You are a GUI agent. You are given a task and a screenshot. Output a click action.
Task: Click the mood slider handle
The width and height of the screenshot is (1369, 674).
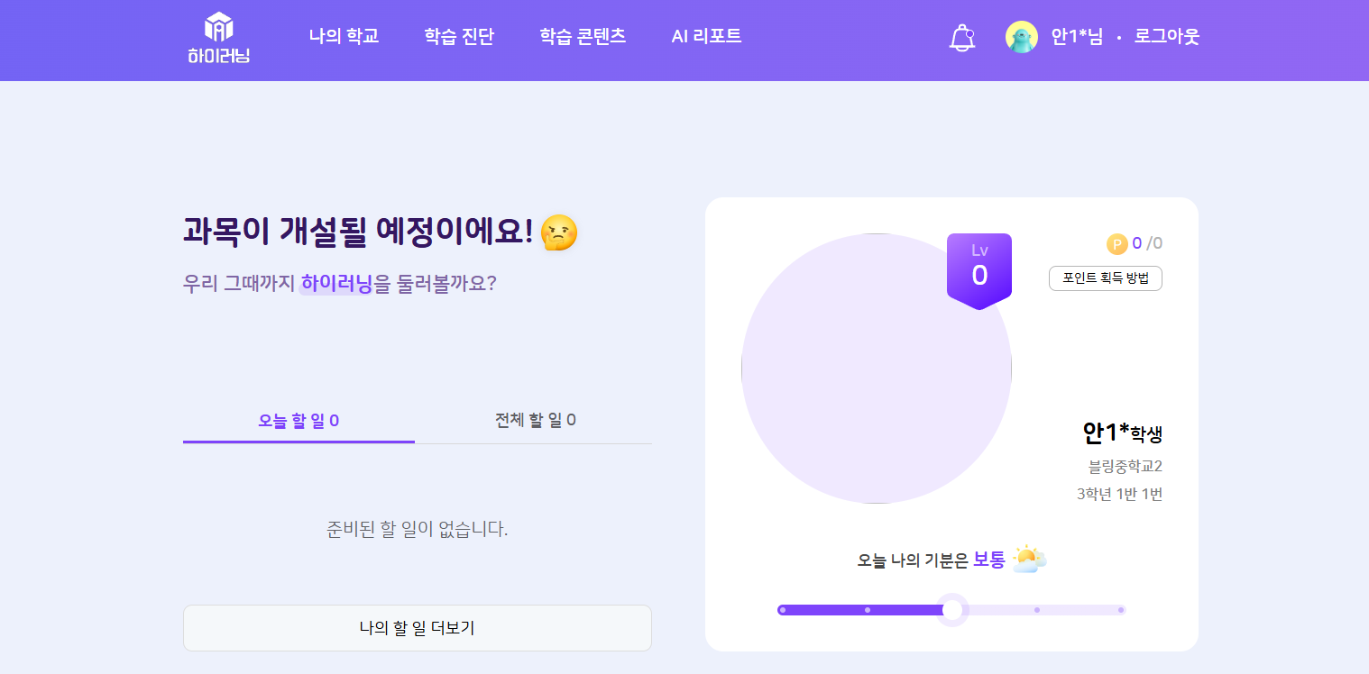pyautogui.click(x=951, y=610)
